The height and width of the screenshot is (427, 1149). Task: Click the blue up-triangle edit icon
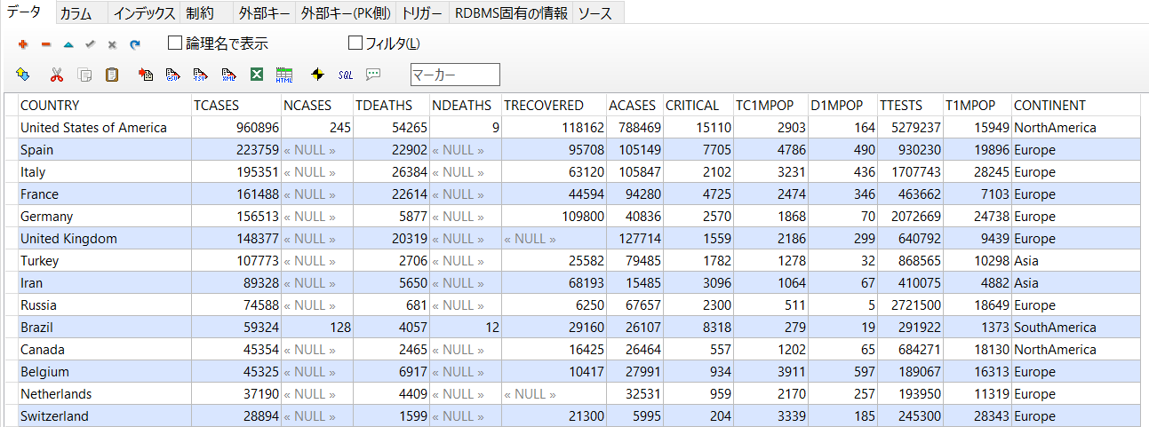coord(68,43)
